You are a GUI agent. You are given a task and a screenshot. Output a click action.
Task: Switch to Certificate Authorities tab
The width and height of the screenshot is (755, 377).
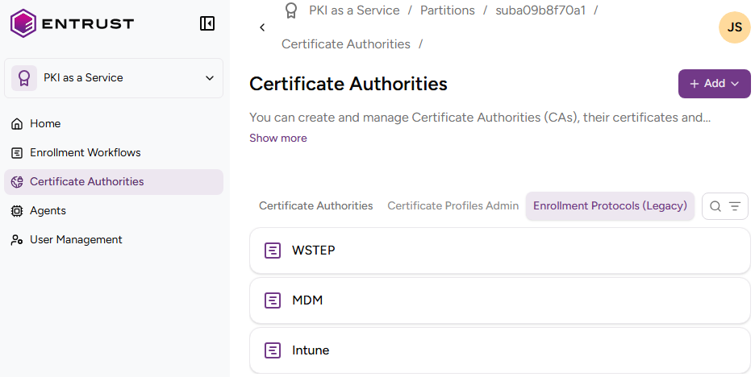[x=315, y=206]
